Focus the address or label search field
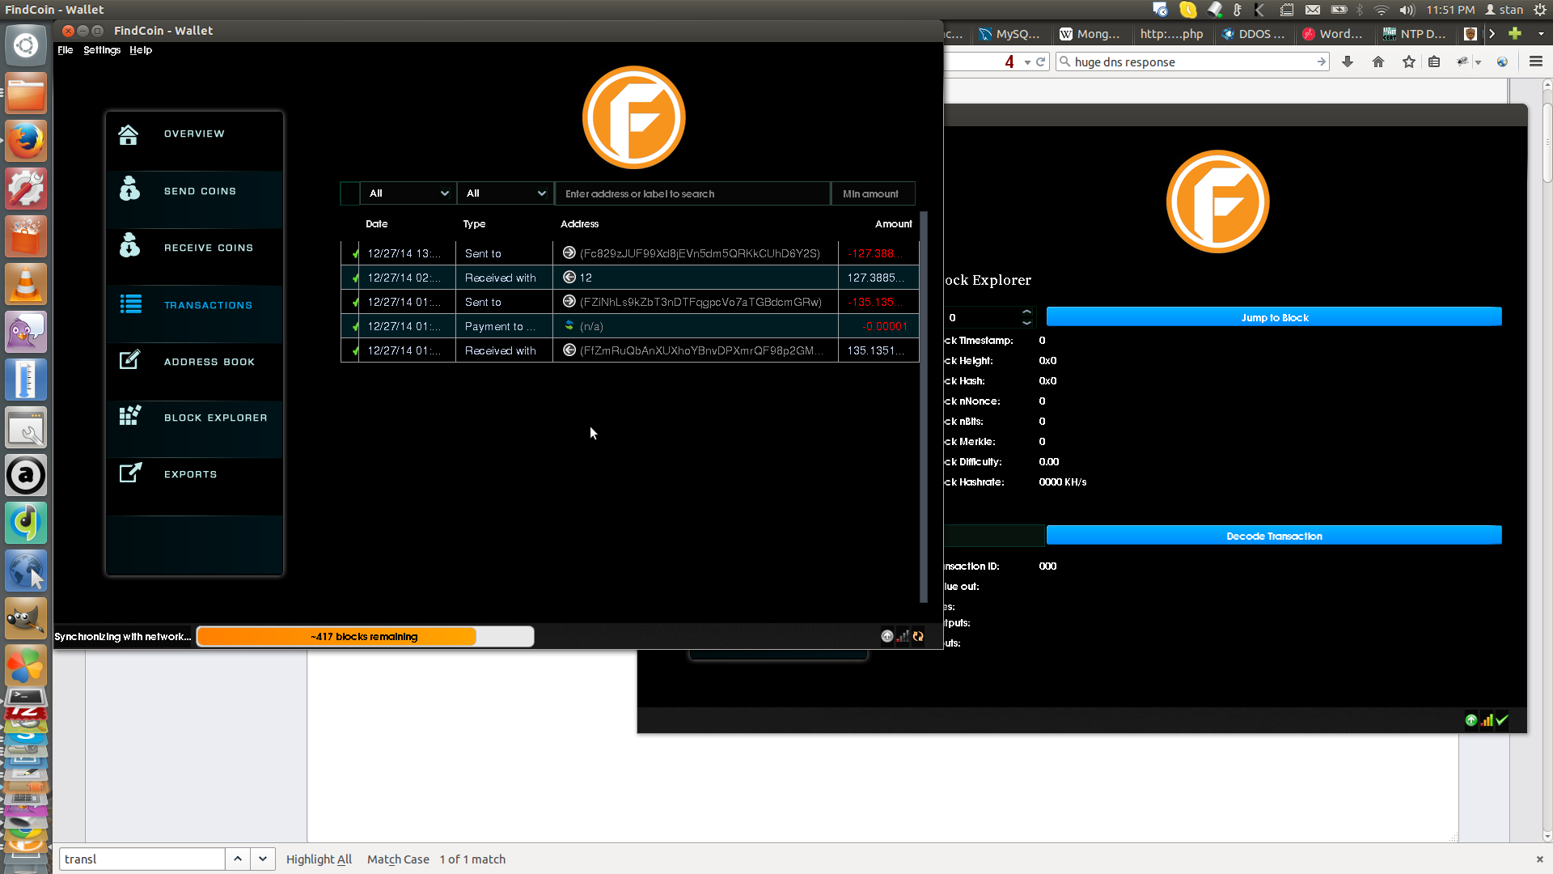Screen dimensions: 1553x874 [x=692, y=193]
